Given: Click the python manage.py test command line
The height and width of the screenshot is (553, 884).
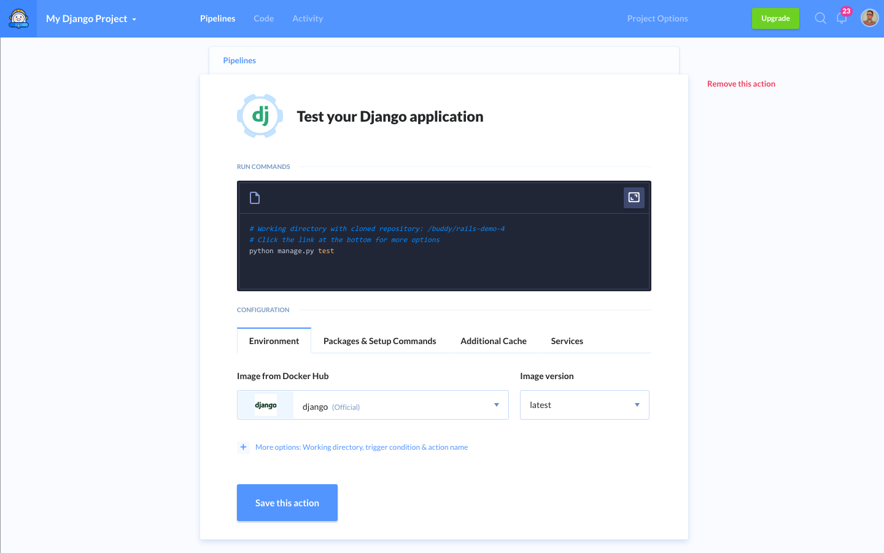Looking at the screenshot, I should point(292,251).
